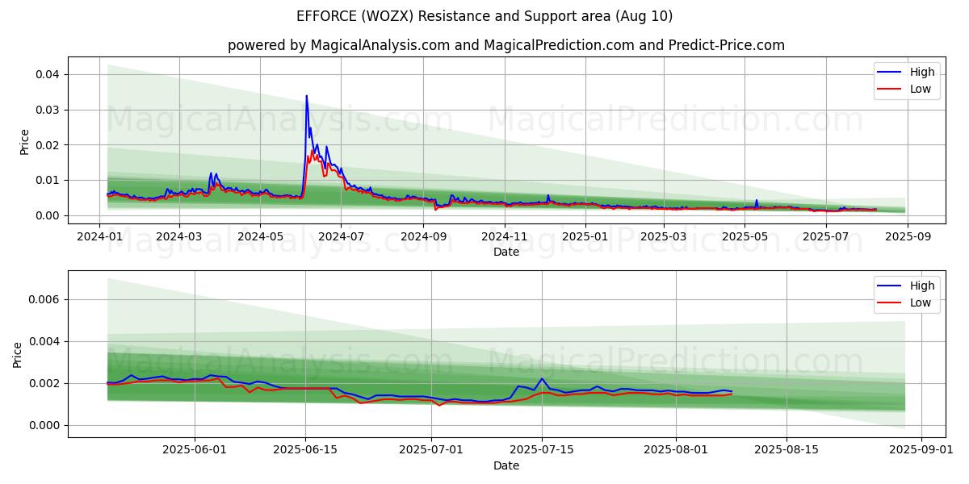Screen dimensions: 969x484
Task: Click the '0.002' price tick label
Action: [x=46, y=383]
